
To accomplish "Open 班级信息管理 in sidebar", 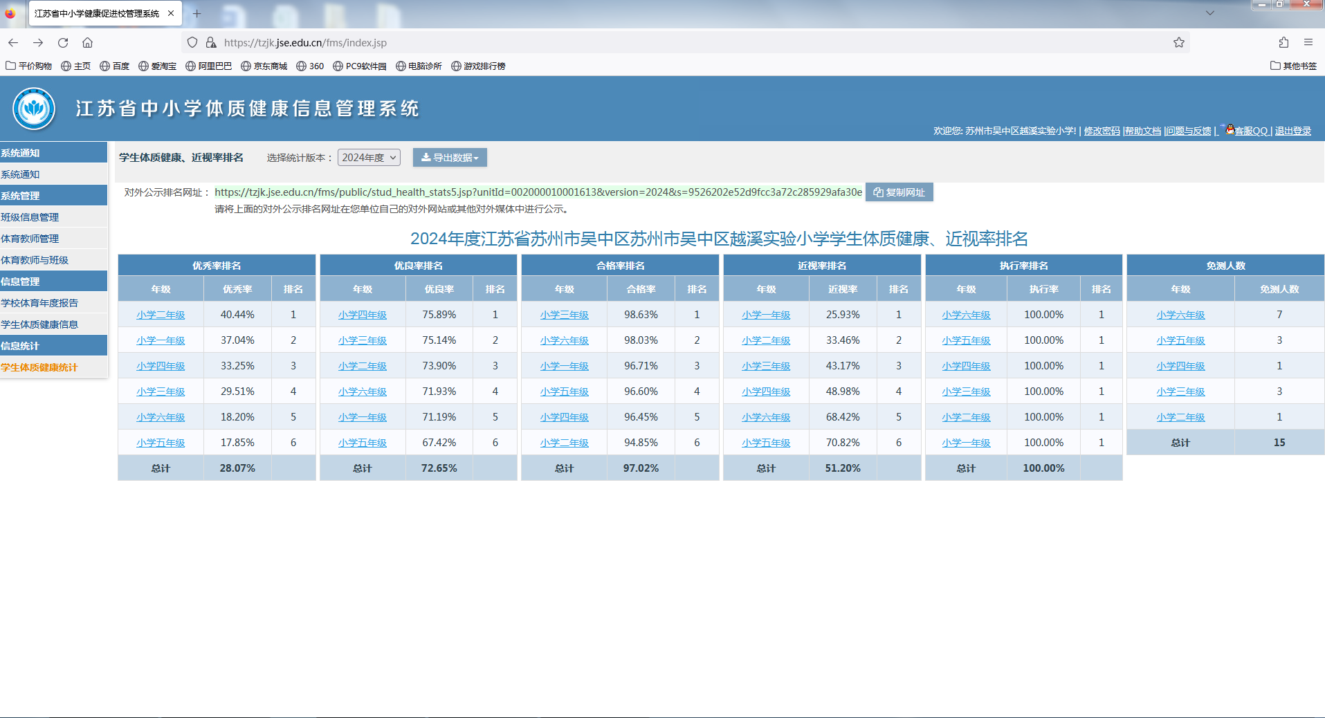I will tap(53, 217).
